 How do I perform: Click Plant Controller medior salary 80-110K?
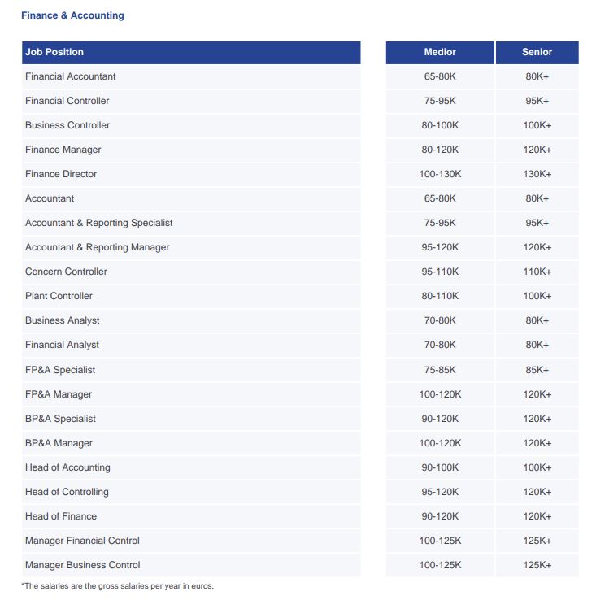tap(440, 296)
